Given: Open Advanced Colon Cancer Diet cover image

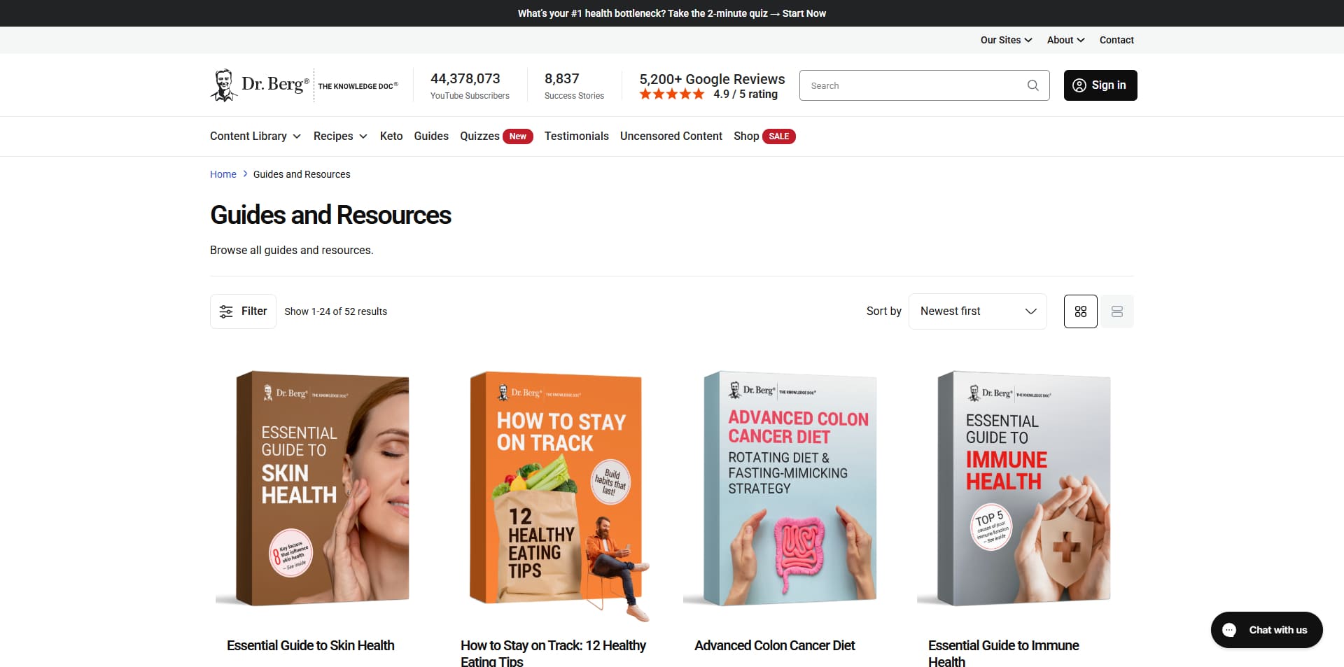Looking at the screenshot, I should (790, 488).
